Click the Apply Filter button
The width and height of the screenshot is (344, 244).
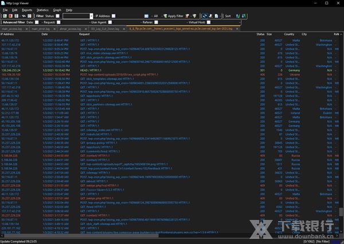(x=173, y=16)
